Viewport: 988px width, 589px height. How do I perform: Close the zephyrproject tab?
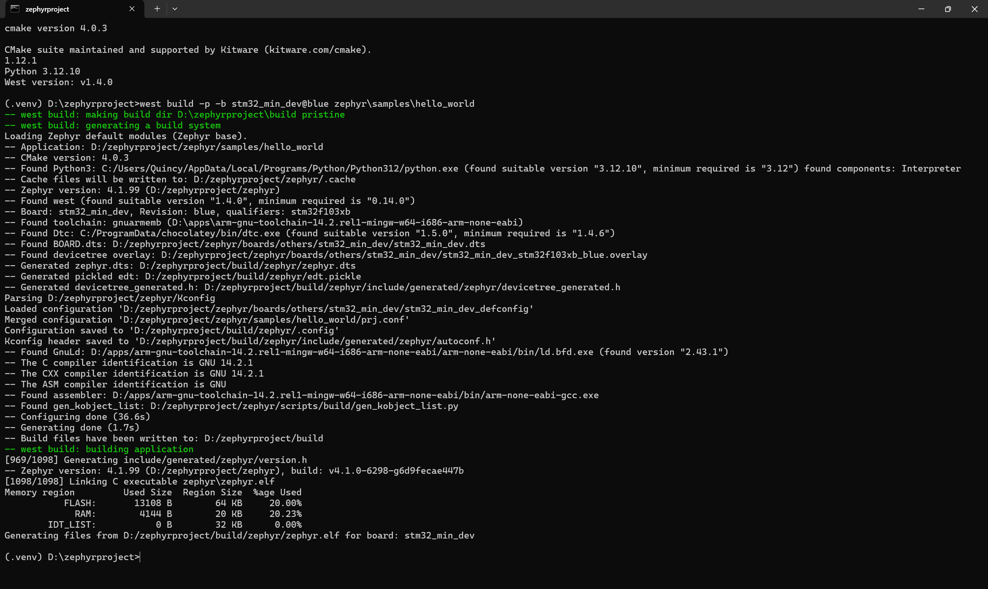point(132,9)
